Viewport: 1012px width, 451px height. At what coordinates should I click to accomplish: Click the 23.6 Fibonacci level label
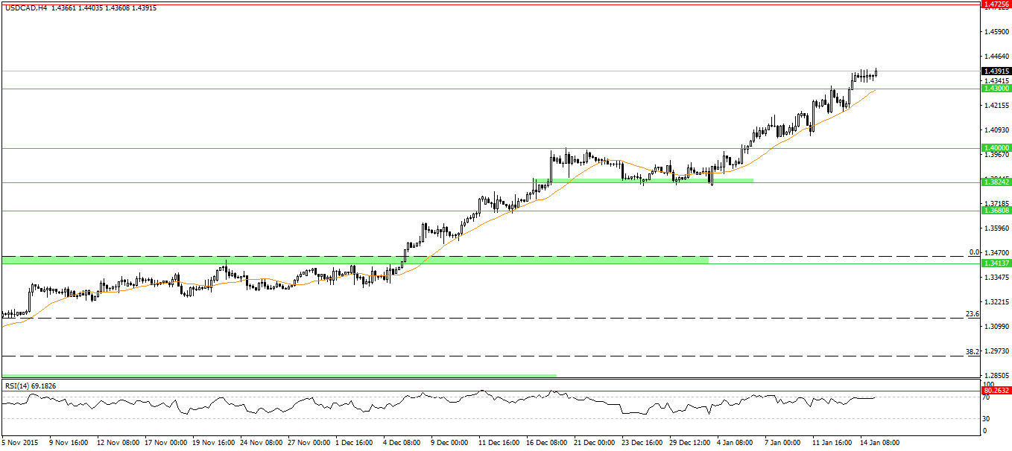point(971,314)
